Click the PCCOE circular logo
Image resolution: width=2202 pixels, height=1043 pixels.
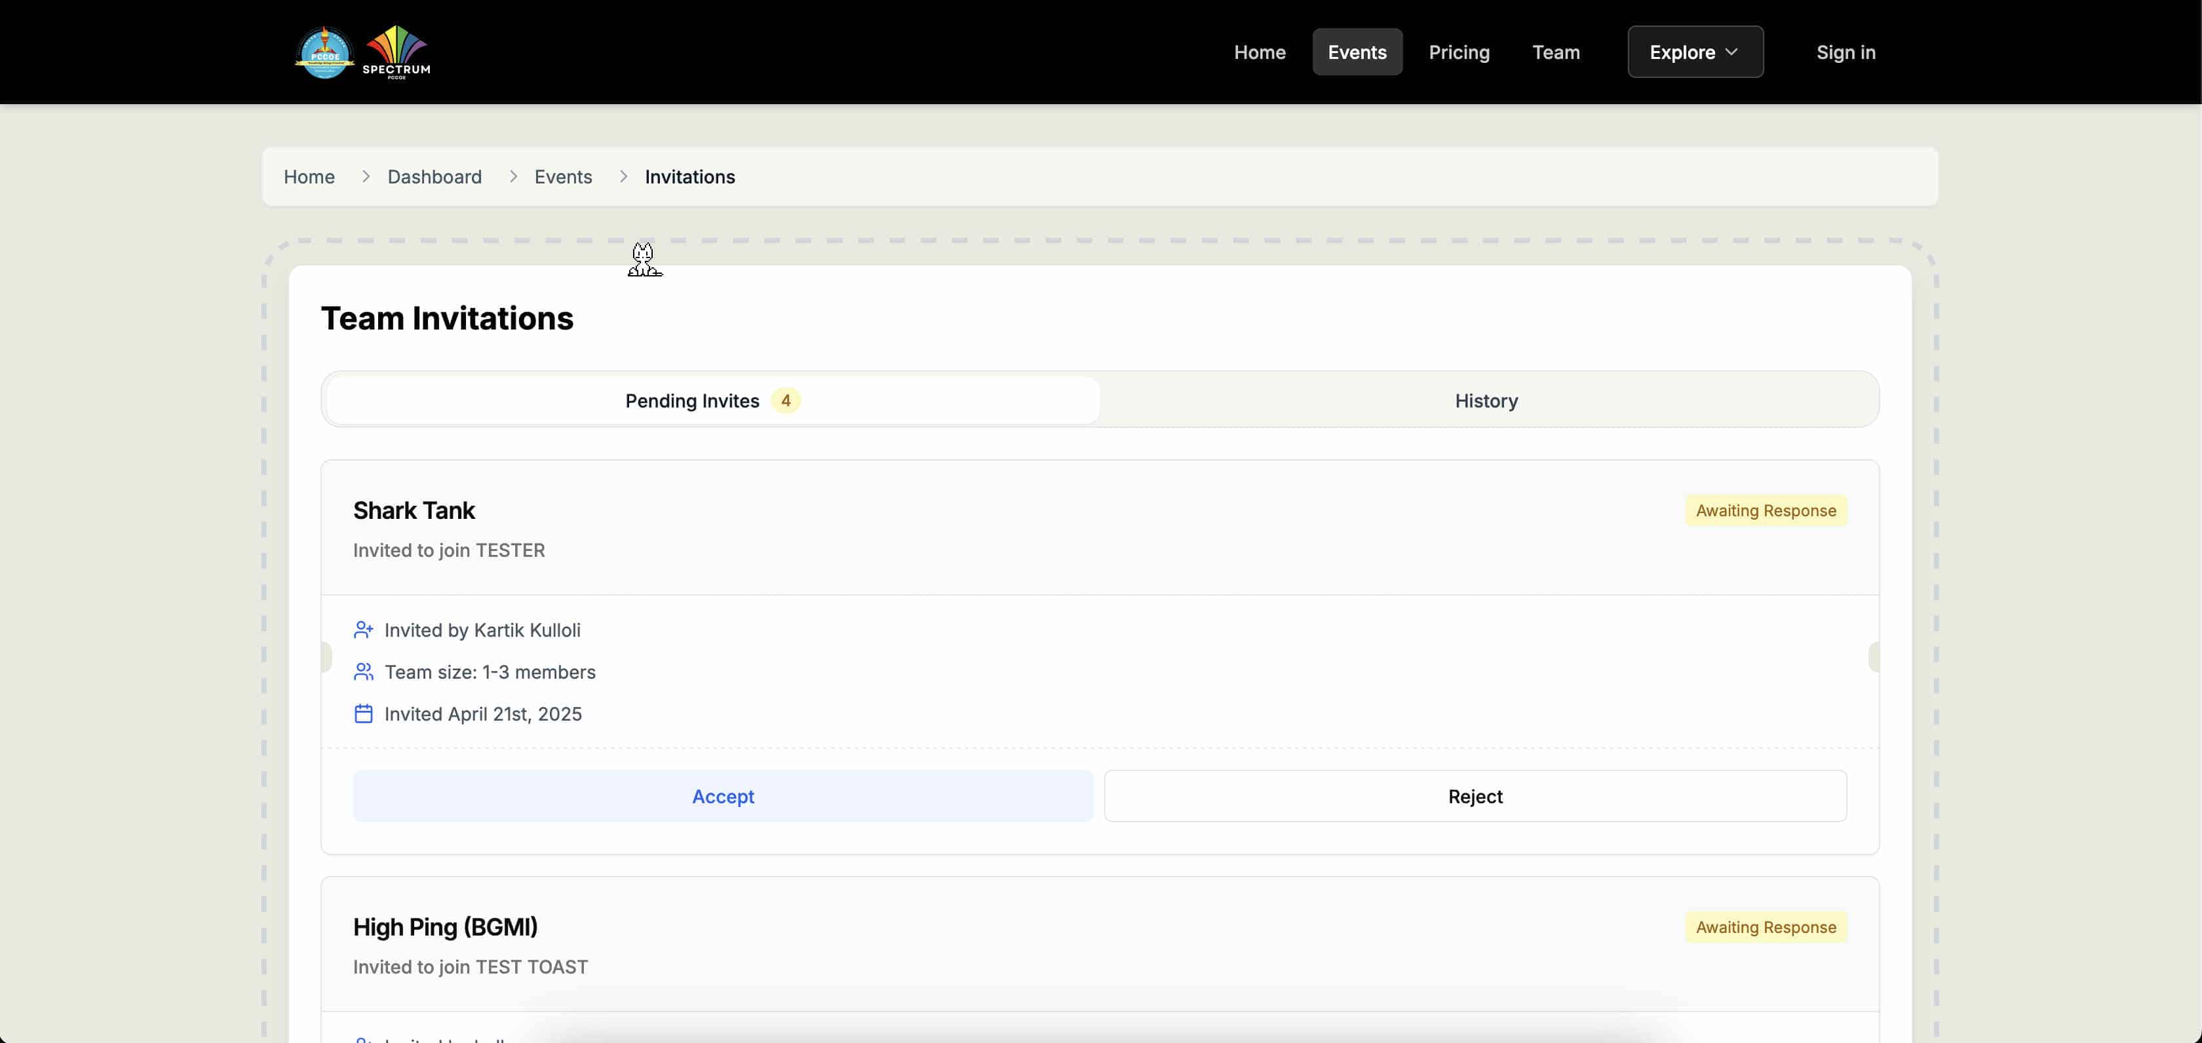point(324,52)
